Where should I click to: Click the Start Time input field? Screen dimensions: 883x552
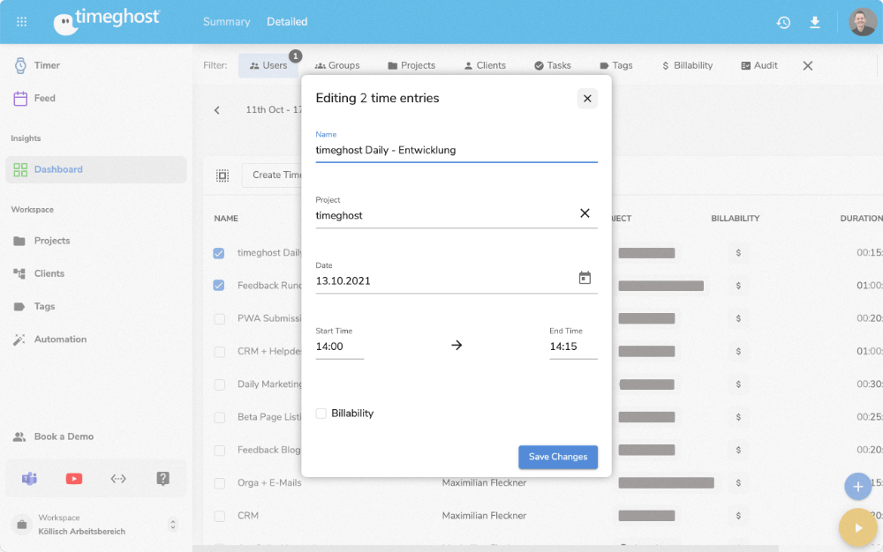coord(339,347)
